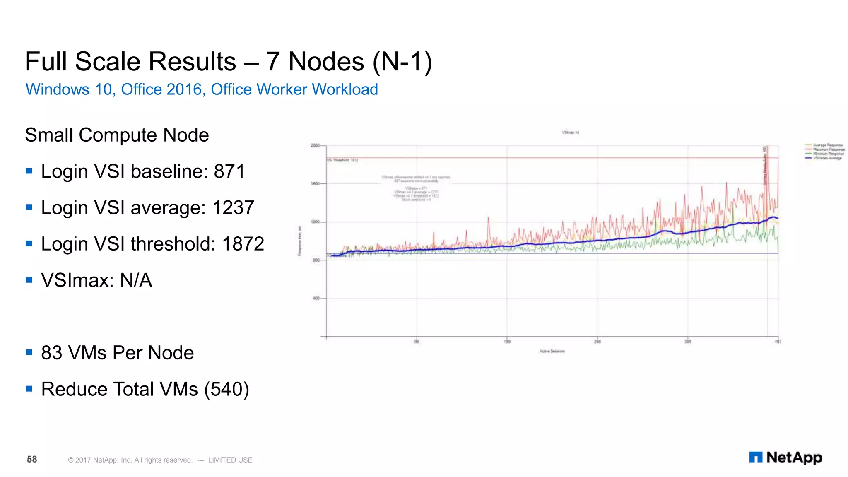The image size is (848, 477).
Task: Click the 2000 y-axis label
Action: tap(315, 145)
